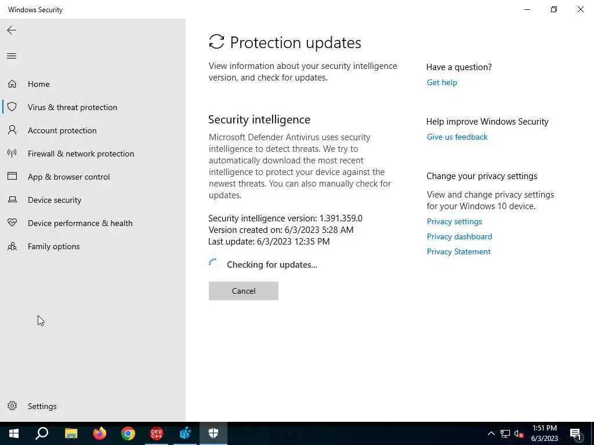Click the Home house icon
This screenshot has width=594, height=445.
(12, 83)
